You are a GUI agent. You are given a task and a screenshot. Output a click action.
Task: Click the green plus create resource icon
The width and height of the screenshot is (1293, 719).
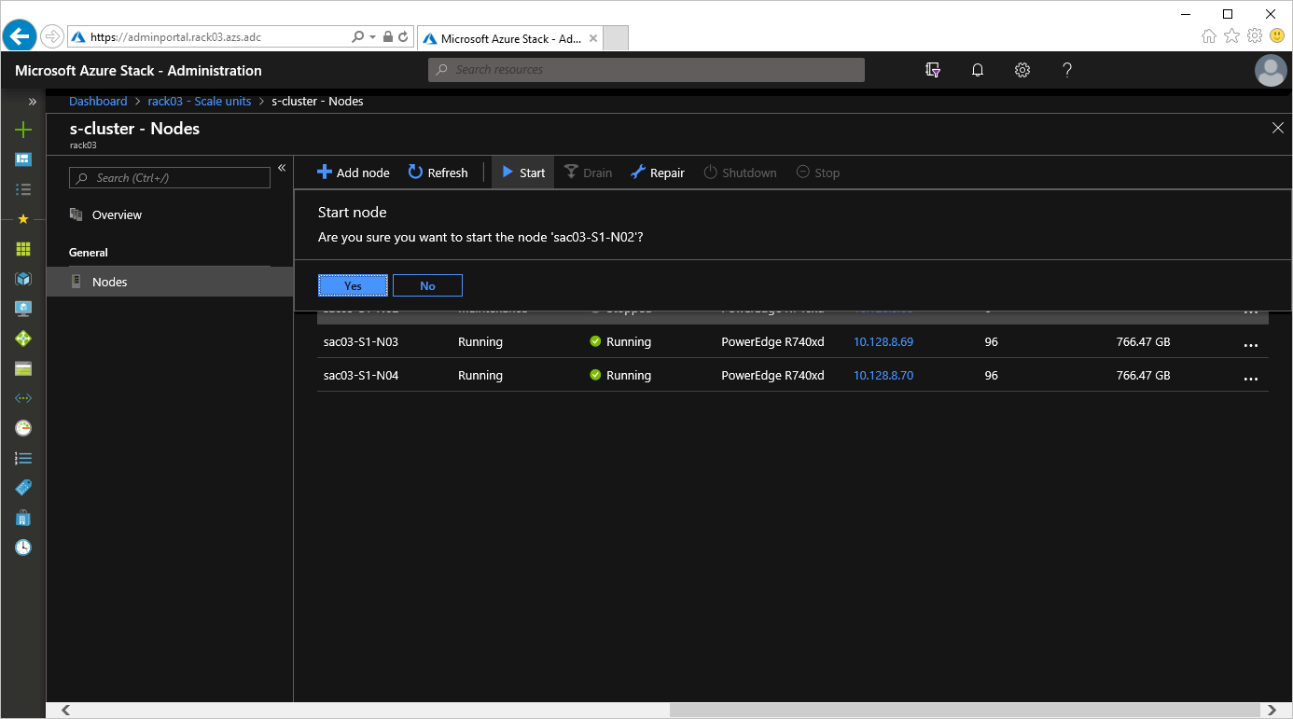point(23,130)
